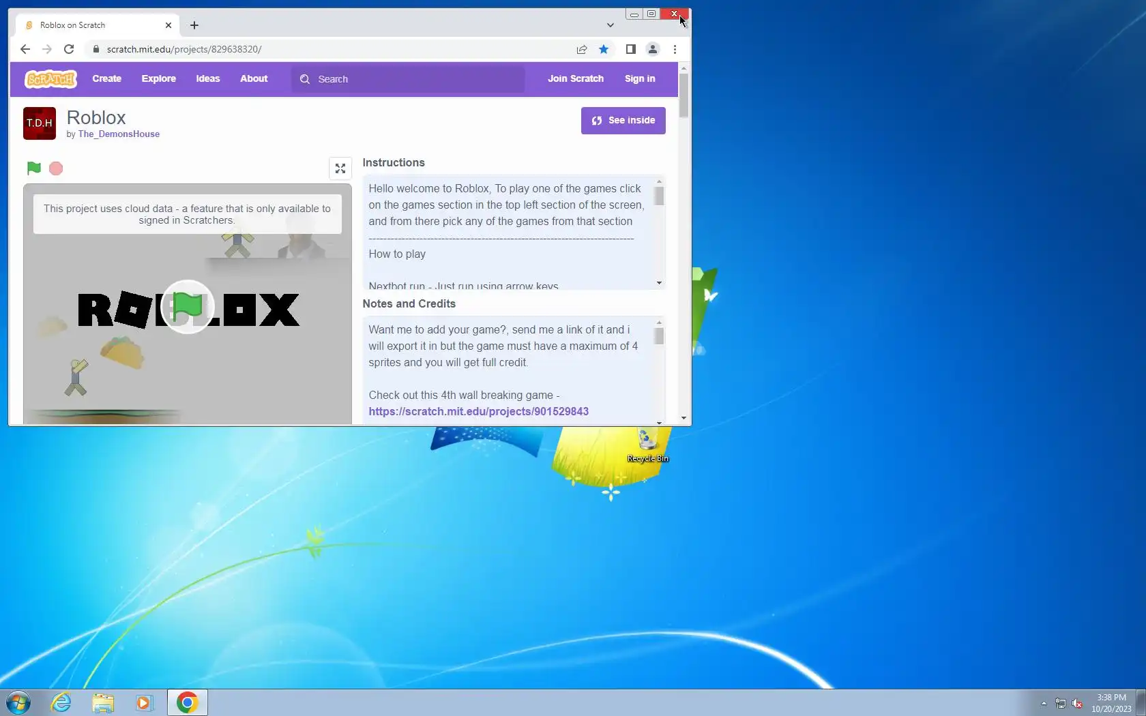
Task: Click the share page icon in the address bar
Action: [x=582, y=49]
